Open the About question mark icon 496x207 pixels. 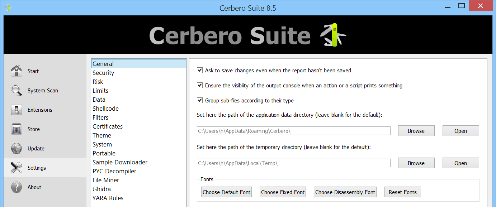(16, 187)
